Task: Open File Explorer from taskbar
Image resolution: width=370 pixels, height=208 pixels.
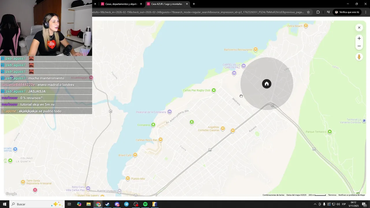Action: (x=88, y=204)
